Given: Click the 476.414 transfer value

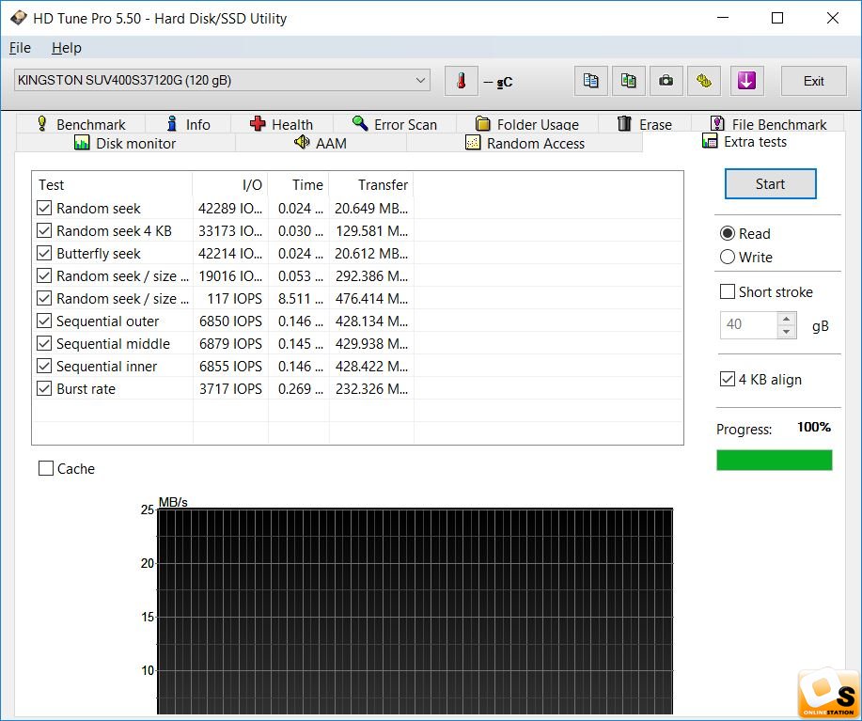Looking at the screenshot, I should 371,298.
